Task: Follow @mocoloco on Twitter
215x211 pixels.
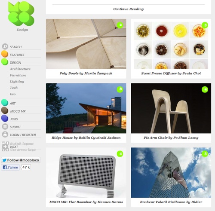Action: pos(21,160)
